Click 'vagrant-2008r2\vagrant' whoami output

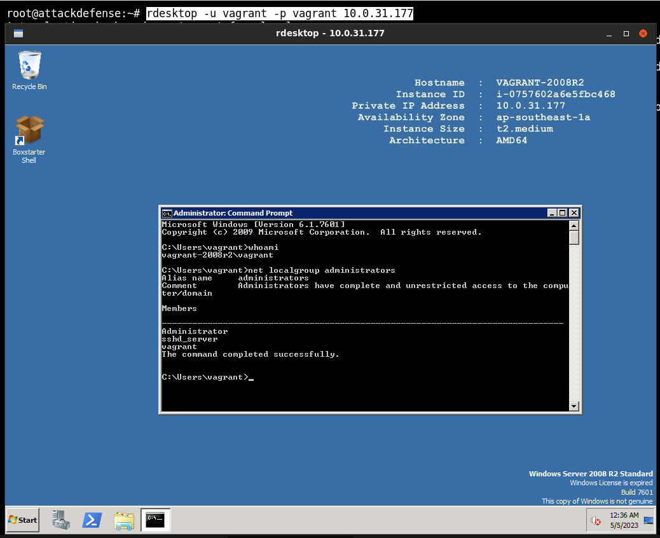pos(217,255)
